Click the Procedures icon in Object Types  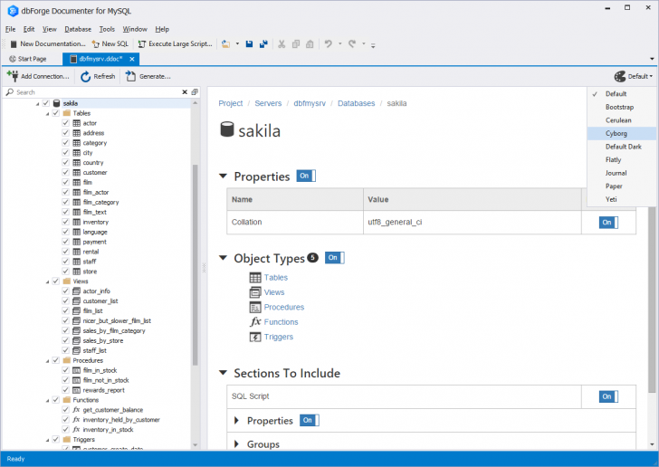tap(255, 308)
